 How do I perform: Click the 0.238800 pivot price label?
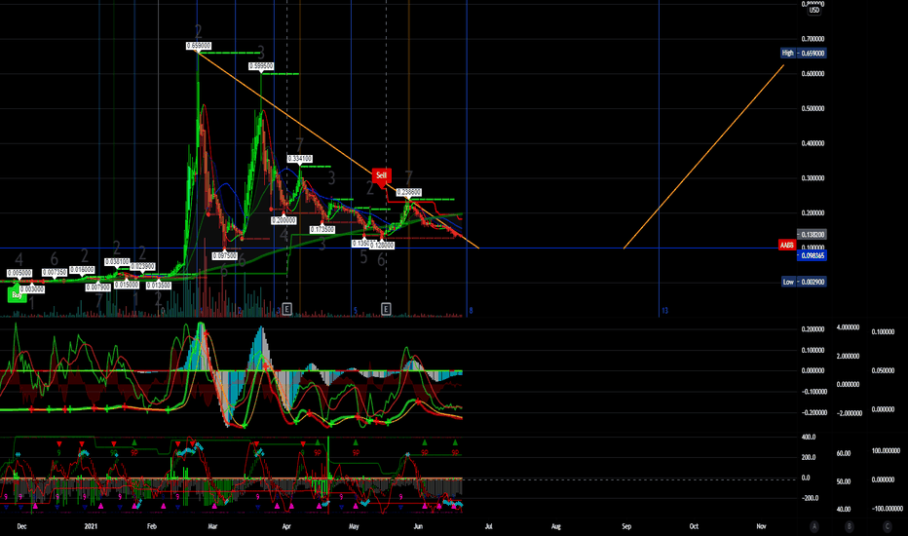tap(409, 192)
